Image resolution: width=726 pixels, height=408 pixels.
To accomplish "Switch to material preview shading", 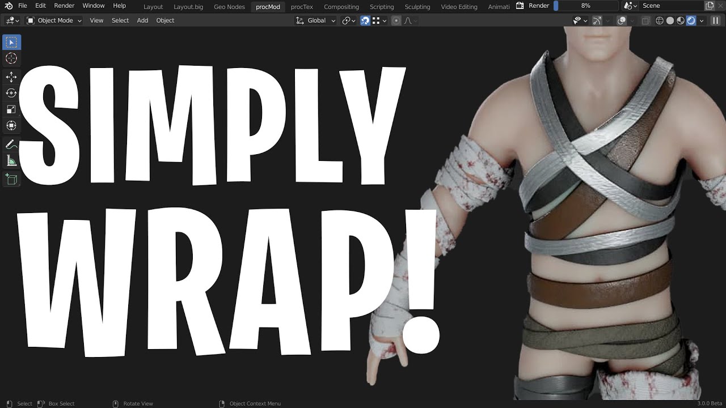I will click(x=681, y=20).
